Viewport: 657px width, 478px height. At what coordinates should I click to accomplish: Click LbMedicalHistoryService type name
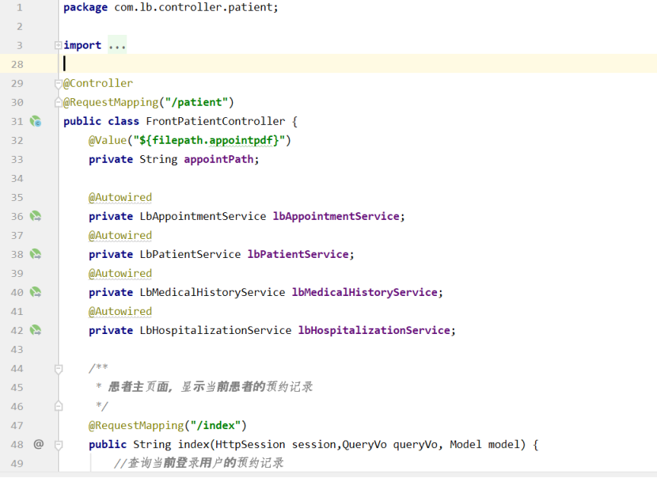click(212, 292)
